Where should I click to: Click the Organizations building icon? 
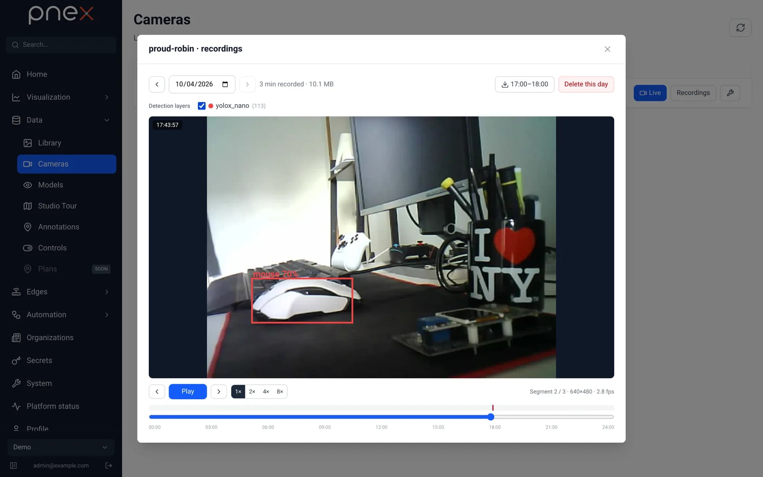[x=16, y=337]
